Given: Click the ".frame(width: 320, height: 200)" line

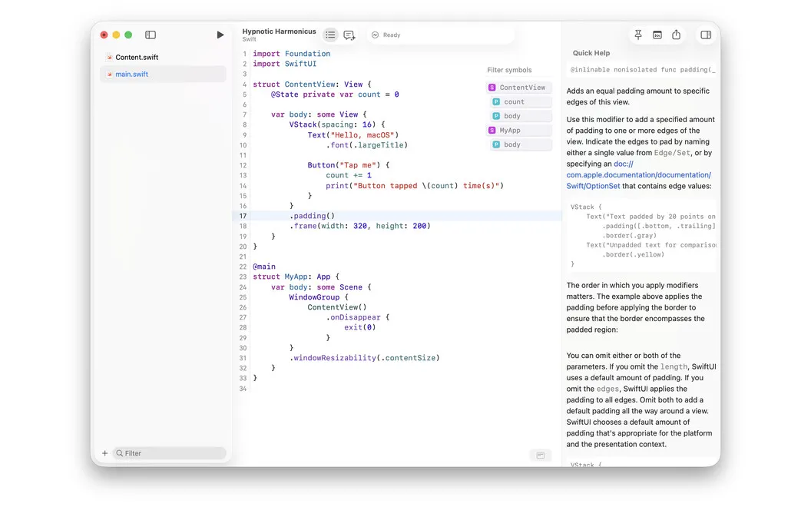Looking at the screenshot, I should click(x=360, y=226).
